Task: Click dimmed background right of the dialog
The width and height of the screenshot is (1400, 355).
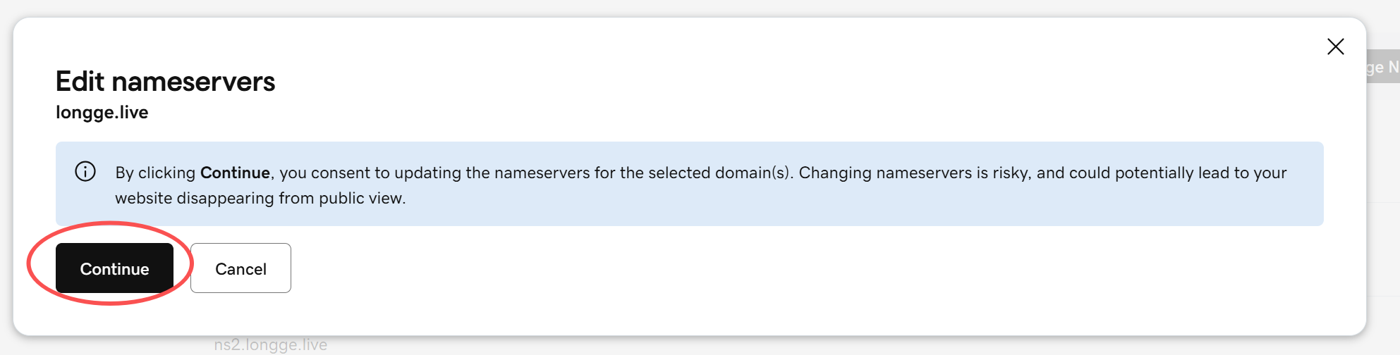Action: point(1383,211)
